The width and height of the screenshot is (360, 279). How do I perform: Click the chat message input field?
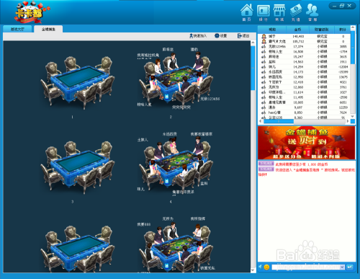tap(306, 267)
